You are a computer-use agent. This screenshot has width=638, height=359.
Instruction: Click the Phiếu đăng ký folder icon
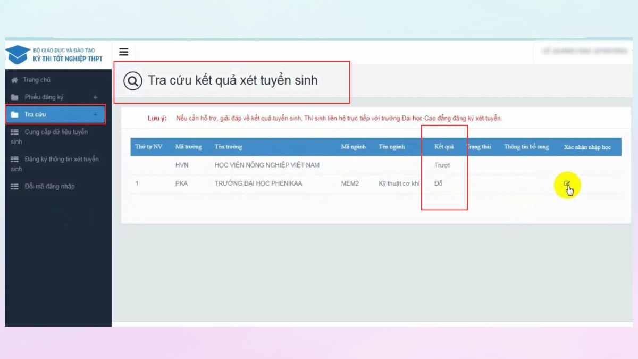(15, 97)
